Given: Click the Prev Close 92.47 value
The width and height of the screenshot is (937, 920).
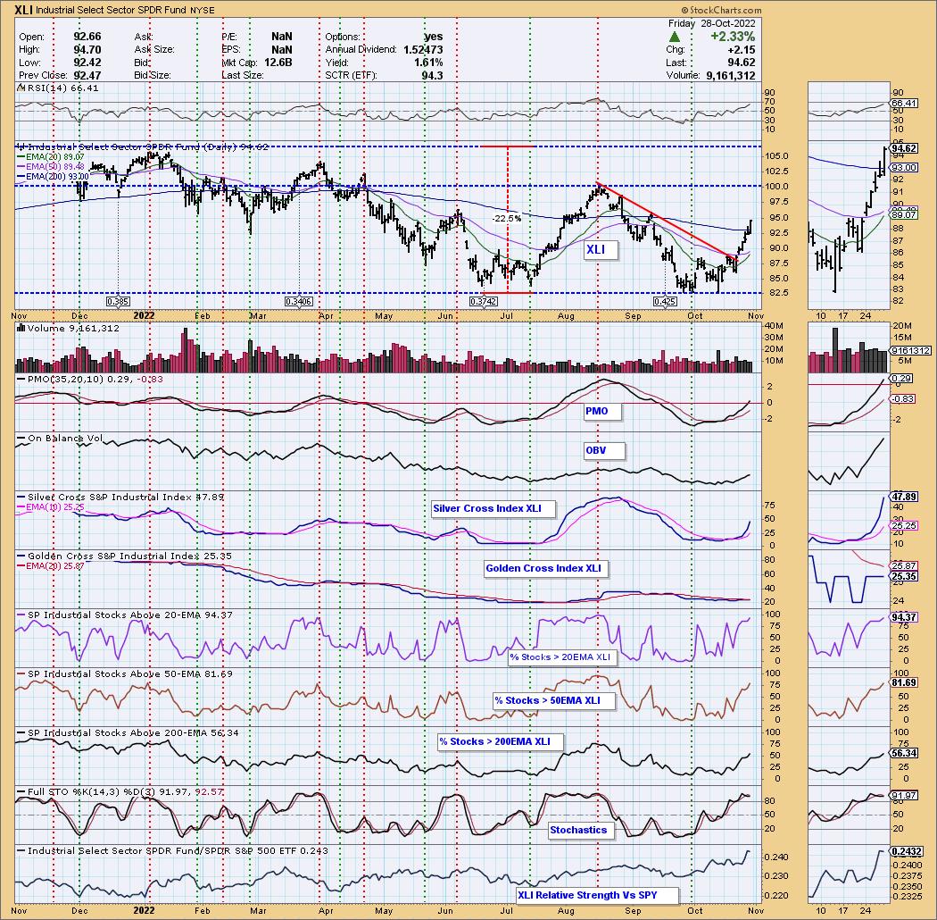Looking at the screenshot, I should (87, 75).
